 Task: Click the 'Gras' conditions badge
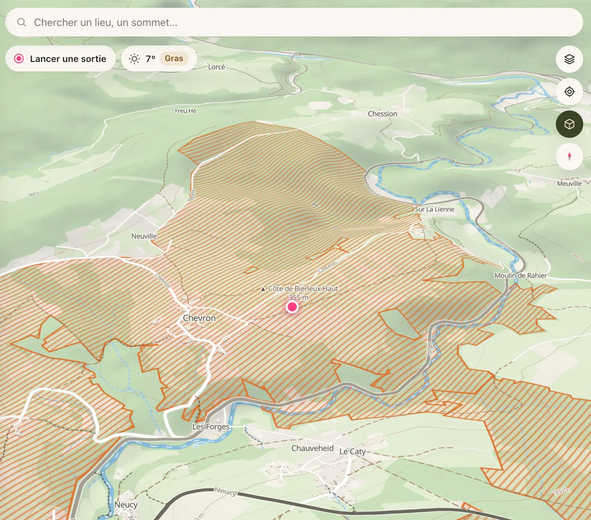[174, 58]
